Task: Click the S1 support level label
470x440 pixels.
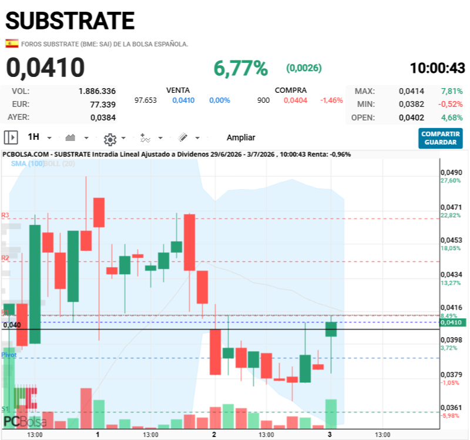Action: pos(5,409)
